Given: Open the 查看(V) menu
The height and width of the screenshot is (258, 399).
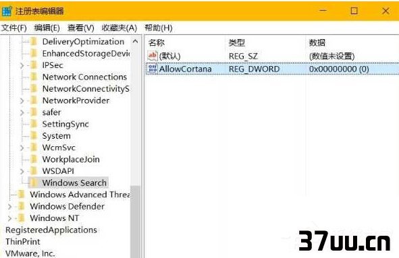Looking at the screenshot, I should (80, 28).
